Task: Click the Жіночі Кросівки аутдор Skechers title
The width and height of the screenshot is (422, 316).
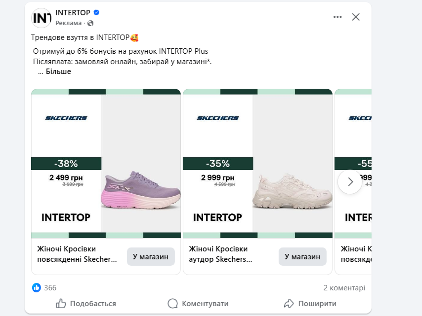Action: [220, 254]
